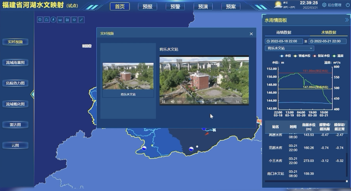
Task: Set end time 2022-03-21 22:00 field
Action: [328, 41]
